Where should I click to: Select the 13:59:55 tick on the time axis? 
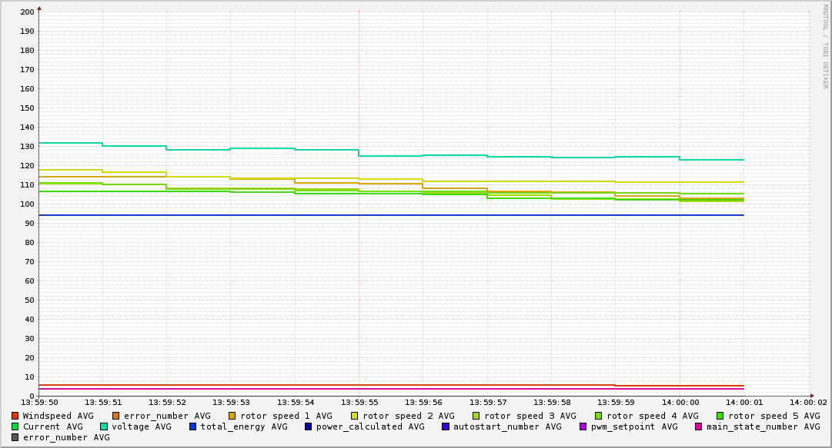(x=359, y=402)
